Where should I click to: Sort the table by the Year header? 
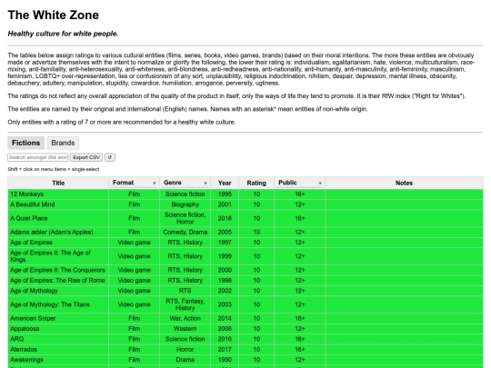(225, 183)
